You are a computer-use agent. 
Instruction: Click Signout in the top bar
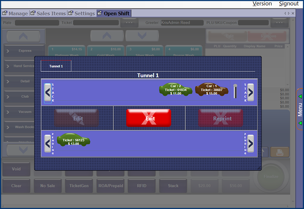click(x=288, y=4)
